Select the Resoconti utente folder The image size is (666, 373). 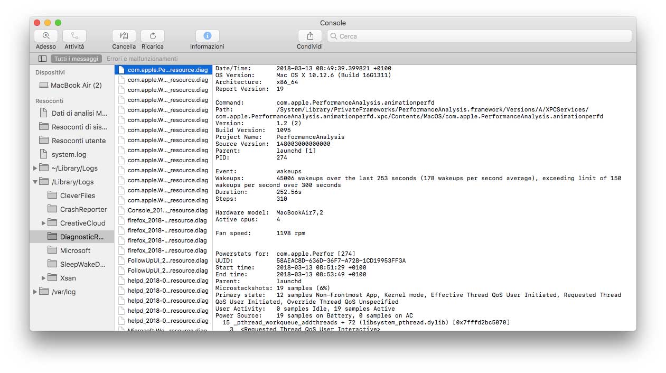click(72, 141)
